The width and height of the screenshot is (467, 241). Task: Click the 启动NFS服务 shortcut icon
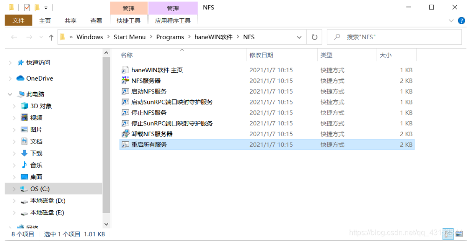click(x=125, y=91)
